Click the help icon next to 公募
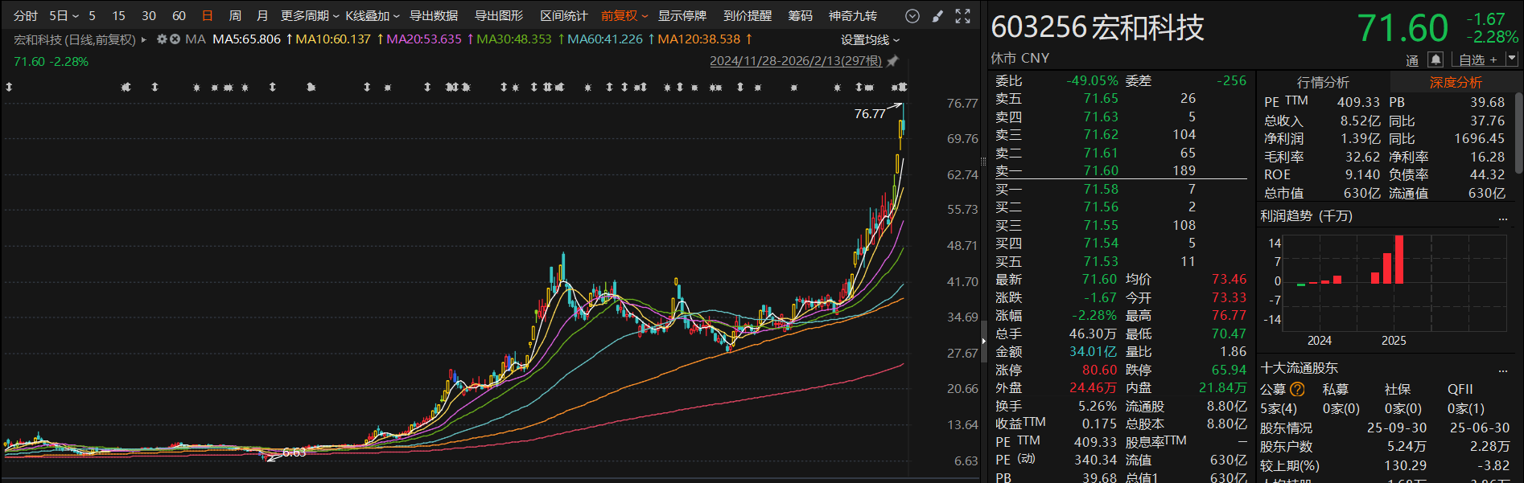The image size is (1524, 483). click(x=1297, y=390)
